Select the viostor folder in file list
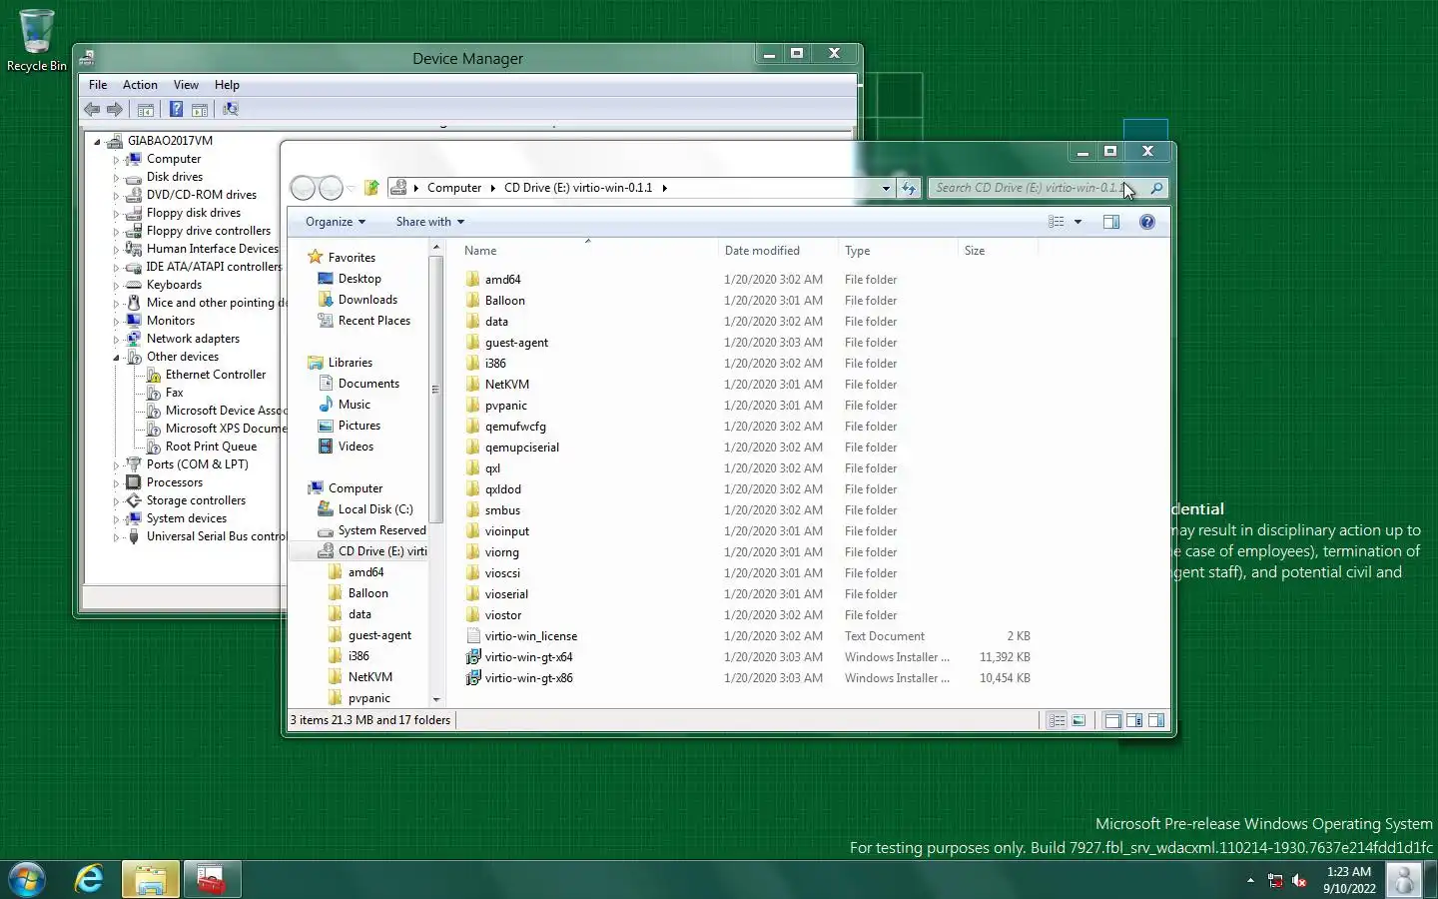 (502, 615)
